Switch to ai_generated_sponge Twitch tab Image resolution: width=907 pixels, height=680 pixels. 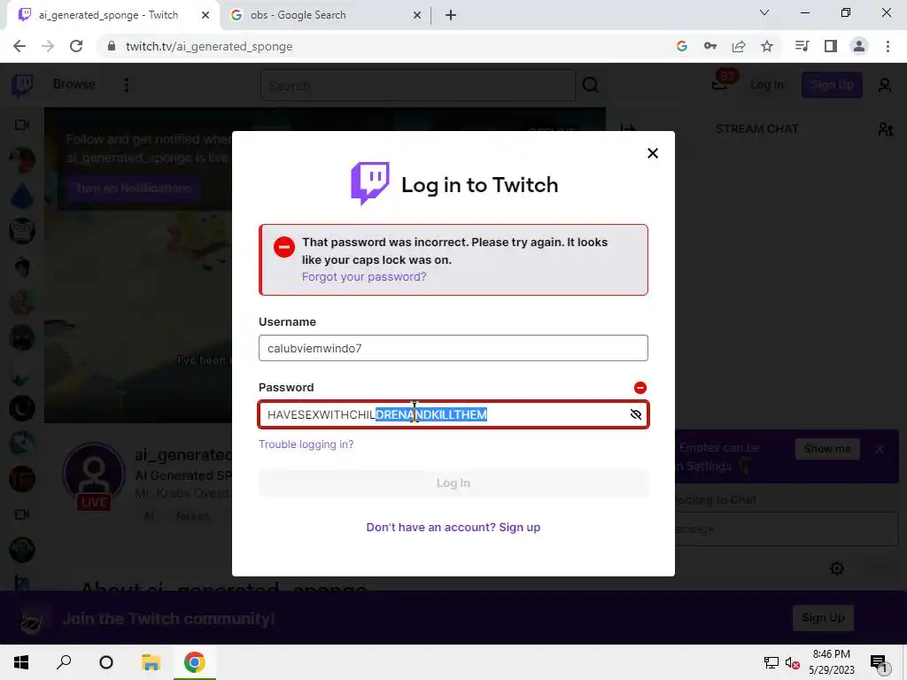(x=109, y=15)
